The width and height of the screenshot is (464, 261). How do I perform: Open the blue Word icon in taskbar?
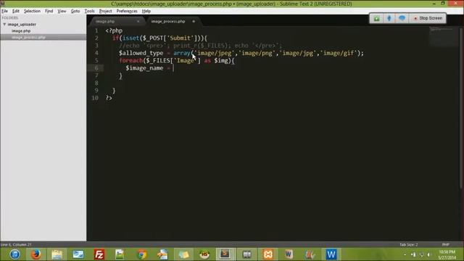(x=331, y=254)
